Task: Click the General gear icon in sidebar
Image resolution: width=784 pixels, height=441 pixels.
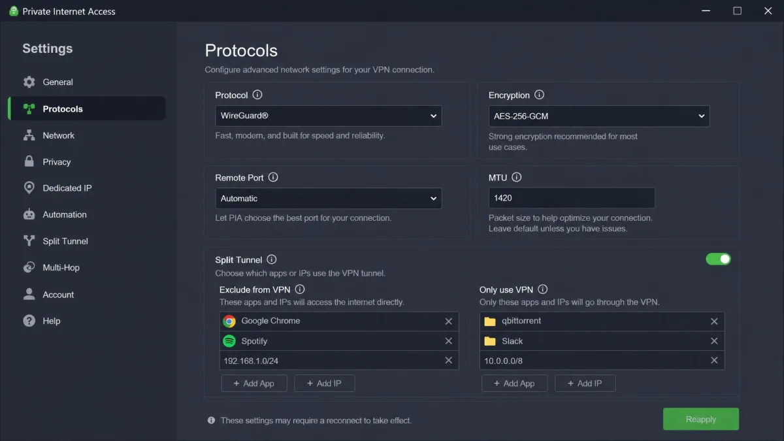Action: point(29,82)
